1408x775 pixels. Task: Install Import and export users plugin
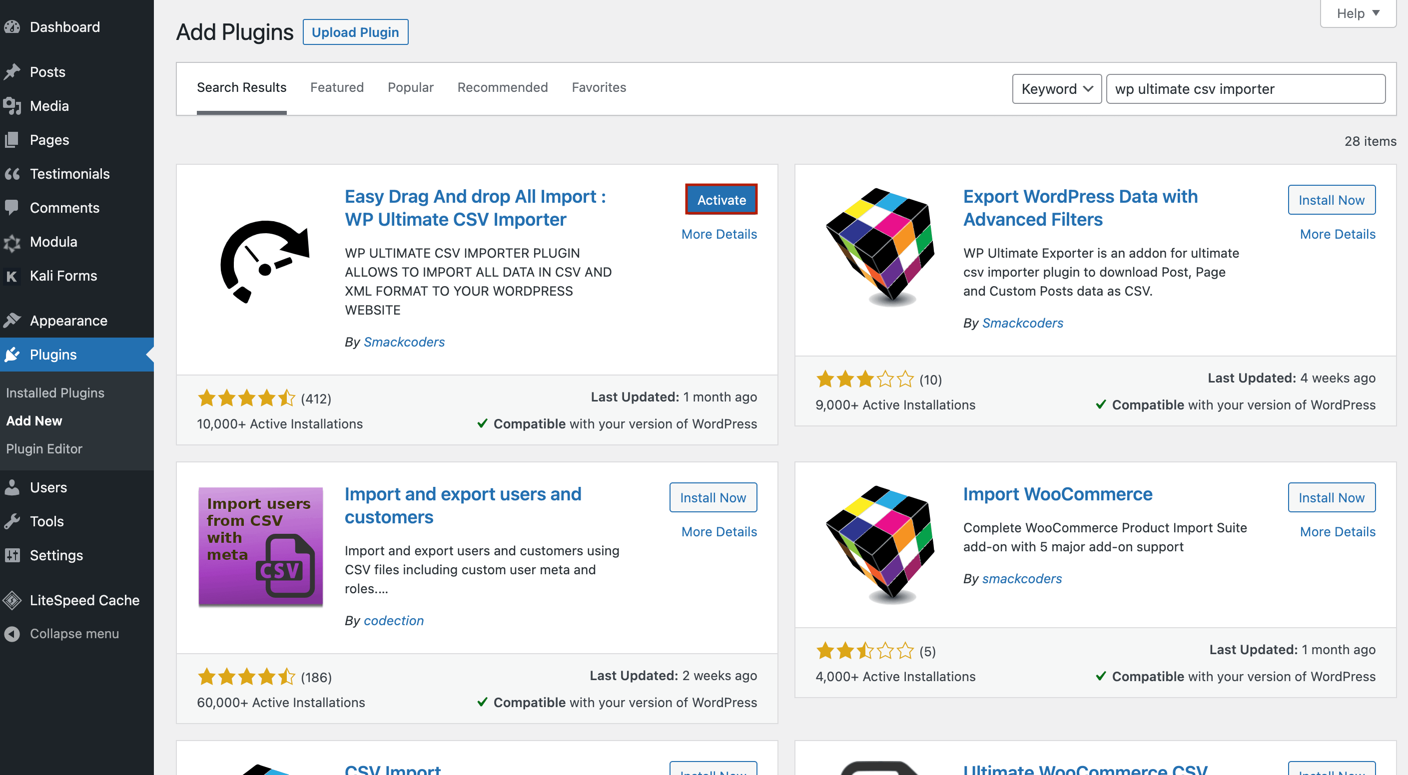713,497
